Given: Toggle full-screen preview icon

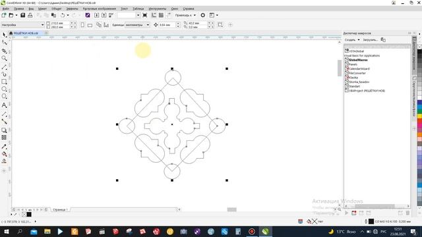Looking at the screenshot, I should point(145,15).
